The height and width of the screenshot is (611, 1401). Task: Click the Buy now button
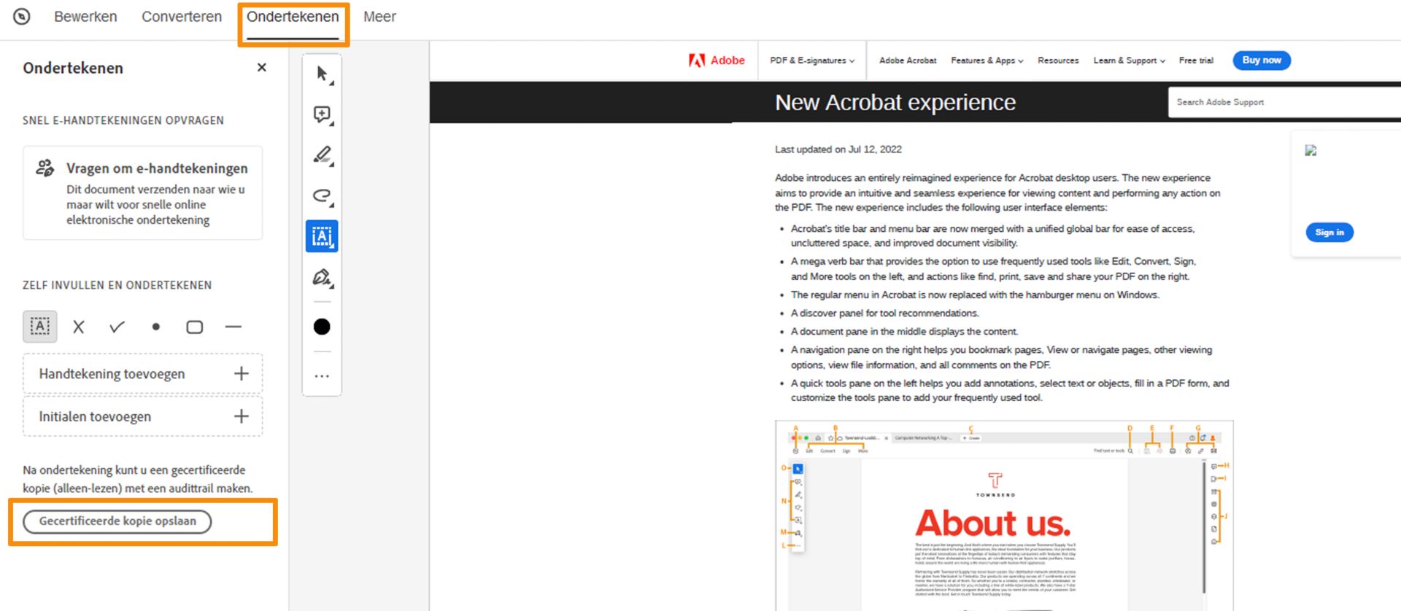(1262, 61)
